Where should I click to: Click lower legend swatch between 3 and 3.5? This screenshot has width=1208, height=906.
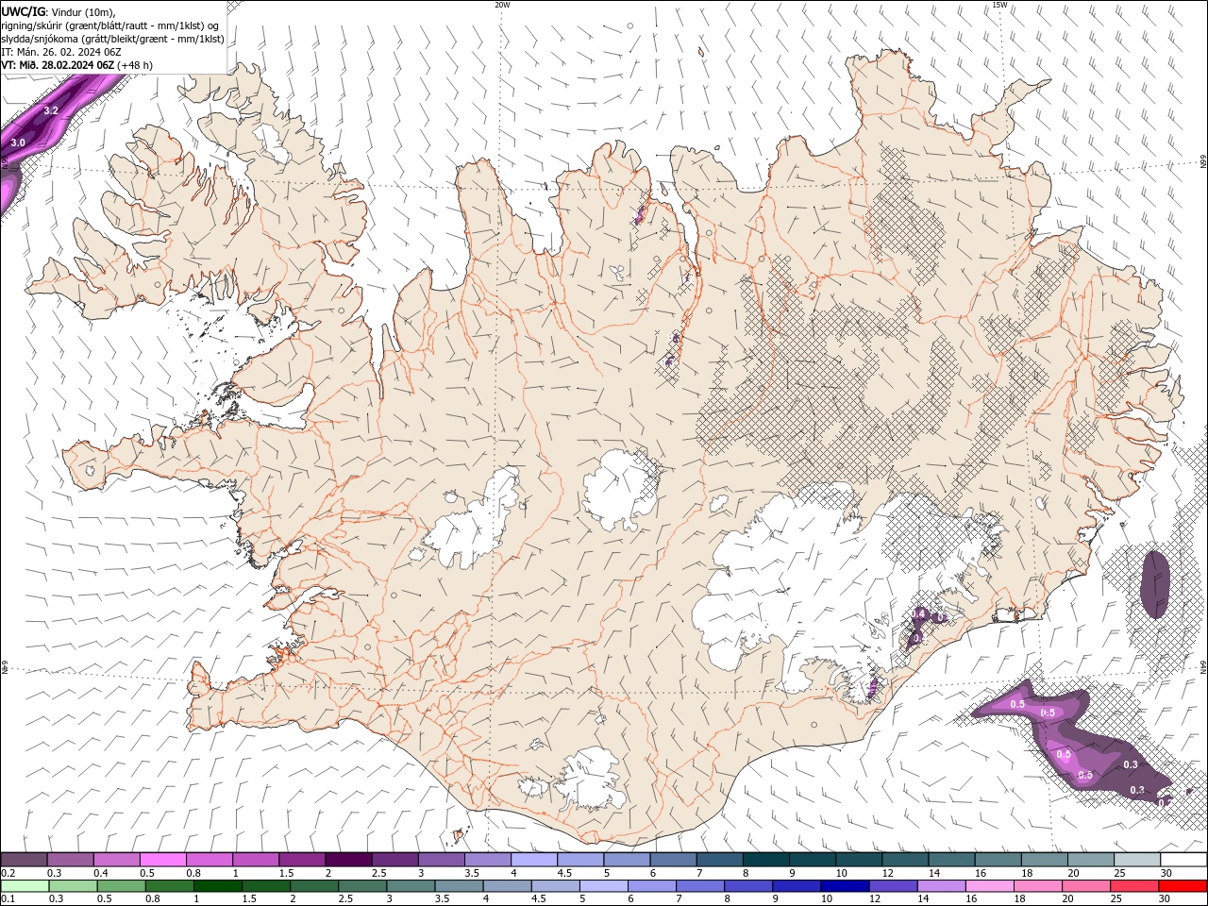(x=411, y=886)
